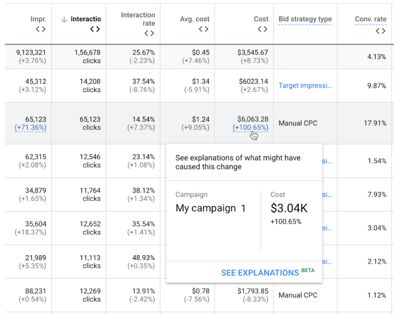
Task: Click the $3.04K cost value in popup
Action: [x=289, y=208]
